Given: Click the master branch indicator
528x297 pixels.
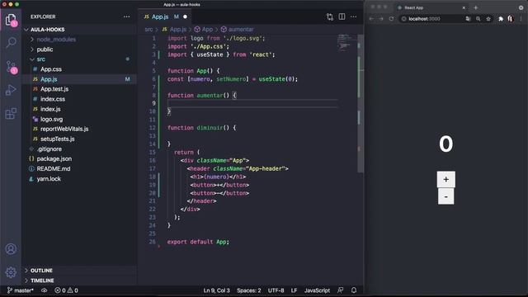Looking at the screenshot, I should point(20,290).
